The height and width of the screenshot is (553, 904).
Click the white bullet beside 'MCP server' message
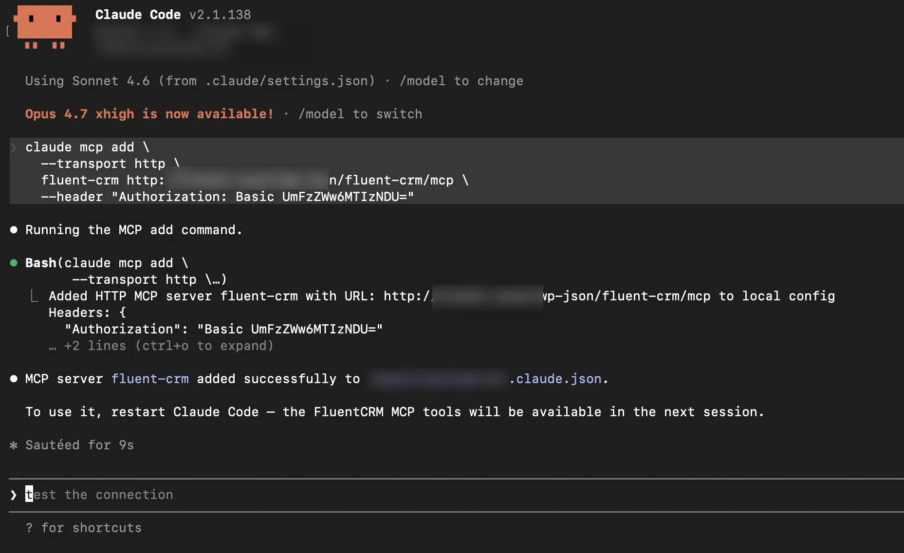14,379
